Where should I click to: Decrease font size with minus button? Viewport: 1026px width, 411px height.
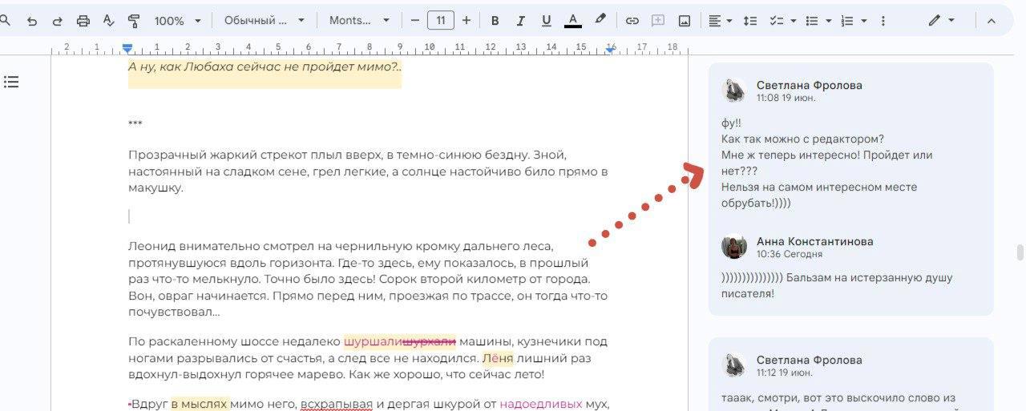(415, 21)
